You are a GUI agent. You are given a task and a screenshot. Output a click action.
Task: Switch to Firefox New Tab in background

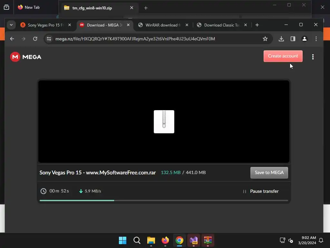(x=32, y=7)
